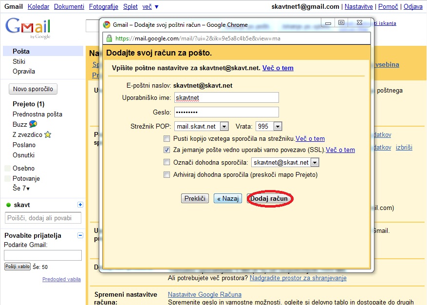Click the Prekliči button
The height and width of the screenshot is (305, 427).
click(195, 198)
